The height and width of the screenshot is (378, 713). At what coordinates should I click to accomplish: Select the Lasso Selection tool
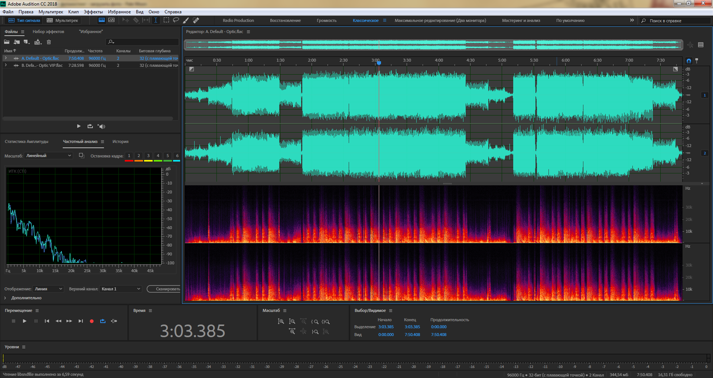click(176, 20)
